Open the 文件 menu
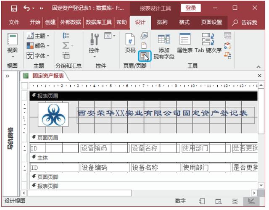Image resolution: width=269 pixels, height=210 pixels. [14, 22]
